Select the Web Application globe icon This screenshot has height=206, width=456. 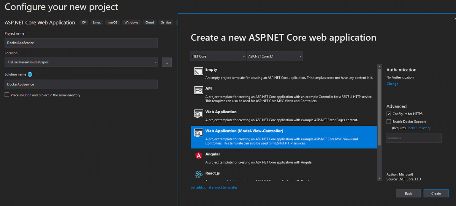[x=199, y=114]
